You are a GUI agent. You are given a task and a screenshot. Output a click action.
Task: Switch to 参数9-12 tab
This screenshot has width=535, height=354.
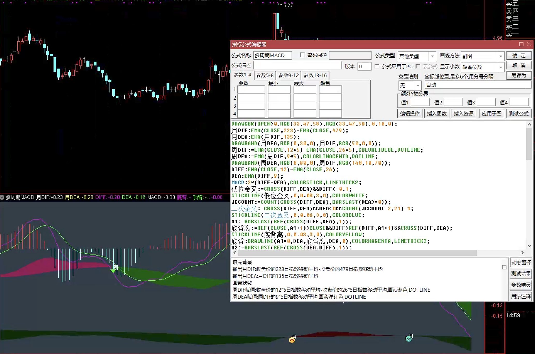coord(289,75)
